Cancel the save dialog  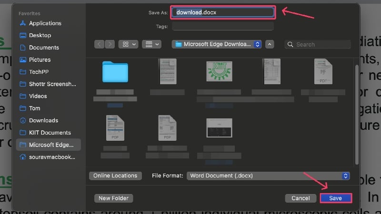pyautogui.click(x=301, y=198)
